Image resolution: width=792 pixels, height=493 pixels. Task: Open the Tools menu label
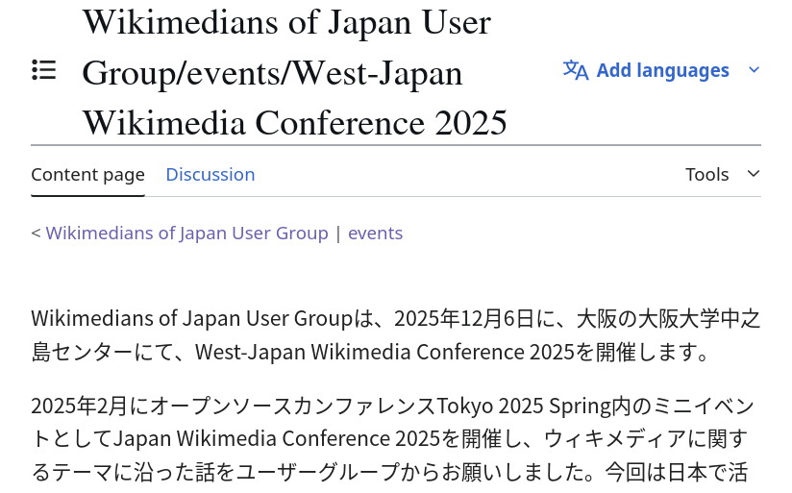point(706,175)
